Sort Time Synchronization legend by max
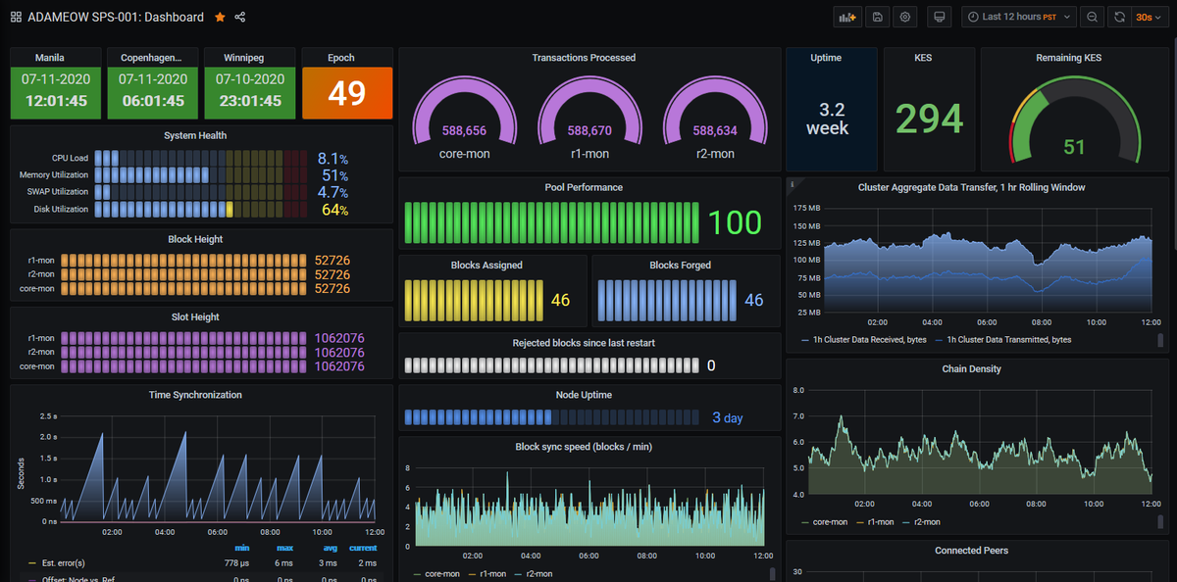Screen dimensions: 1177x582 coord(284,549)
